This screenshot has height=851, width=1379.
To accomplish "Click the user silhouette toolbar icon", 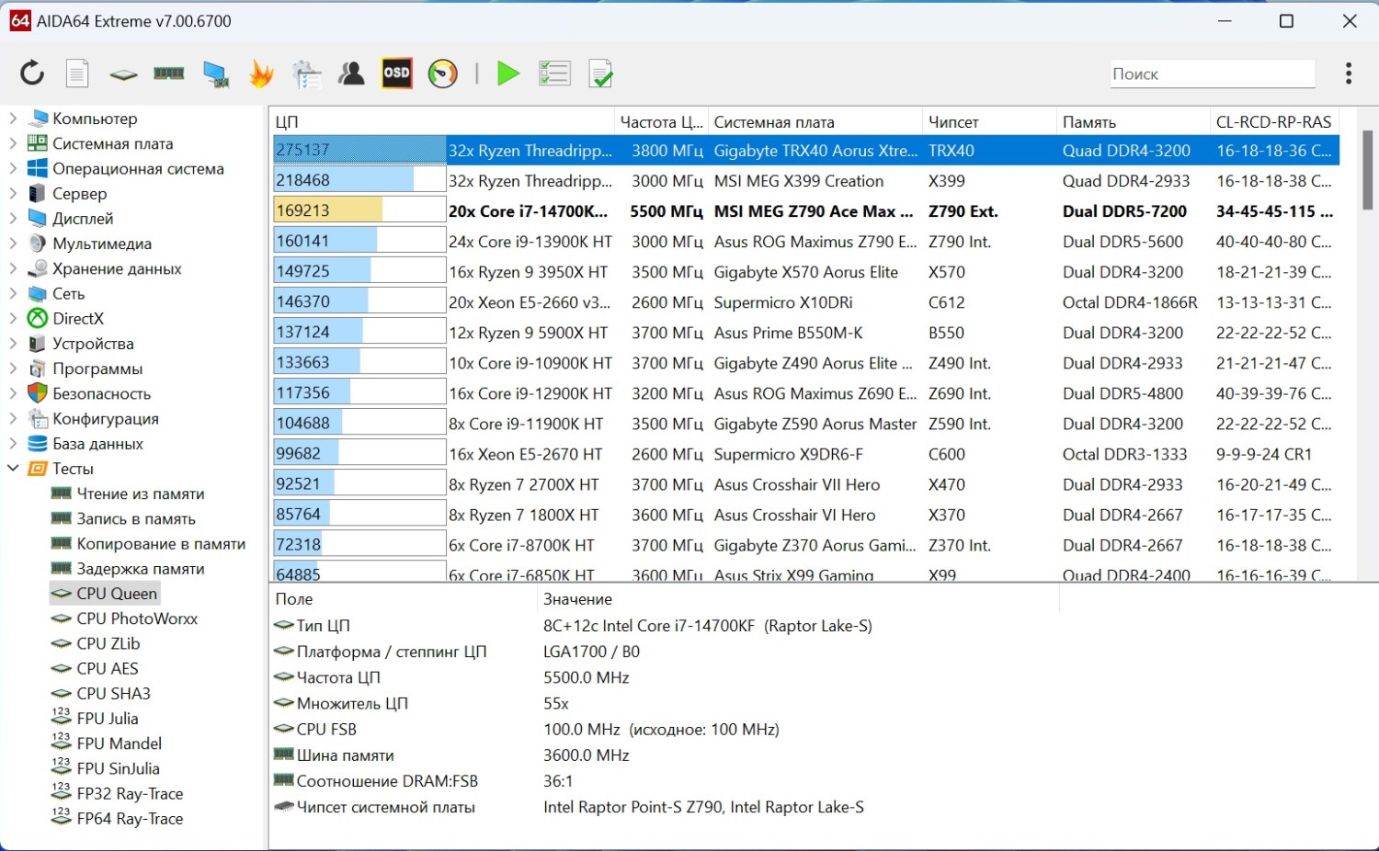I will 351,74.
